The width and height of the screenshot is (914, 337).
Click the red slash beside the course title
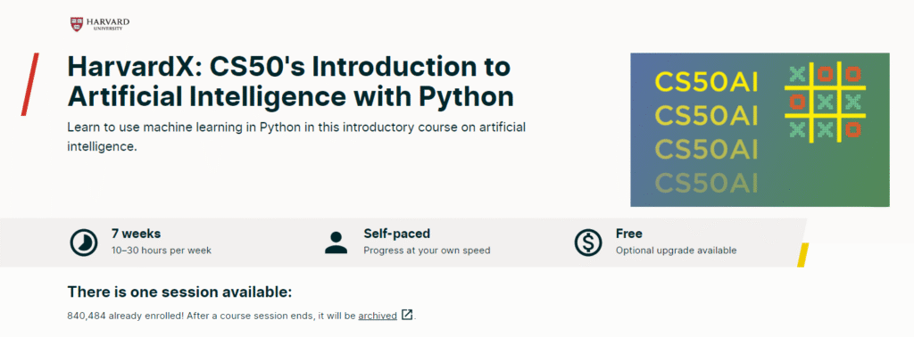click(x=29, y=85)
